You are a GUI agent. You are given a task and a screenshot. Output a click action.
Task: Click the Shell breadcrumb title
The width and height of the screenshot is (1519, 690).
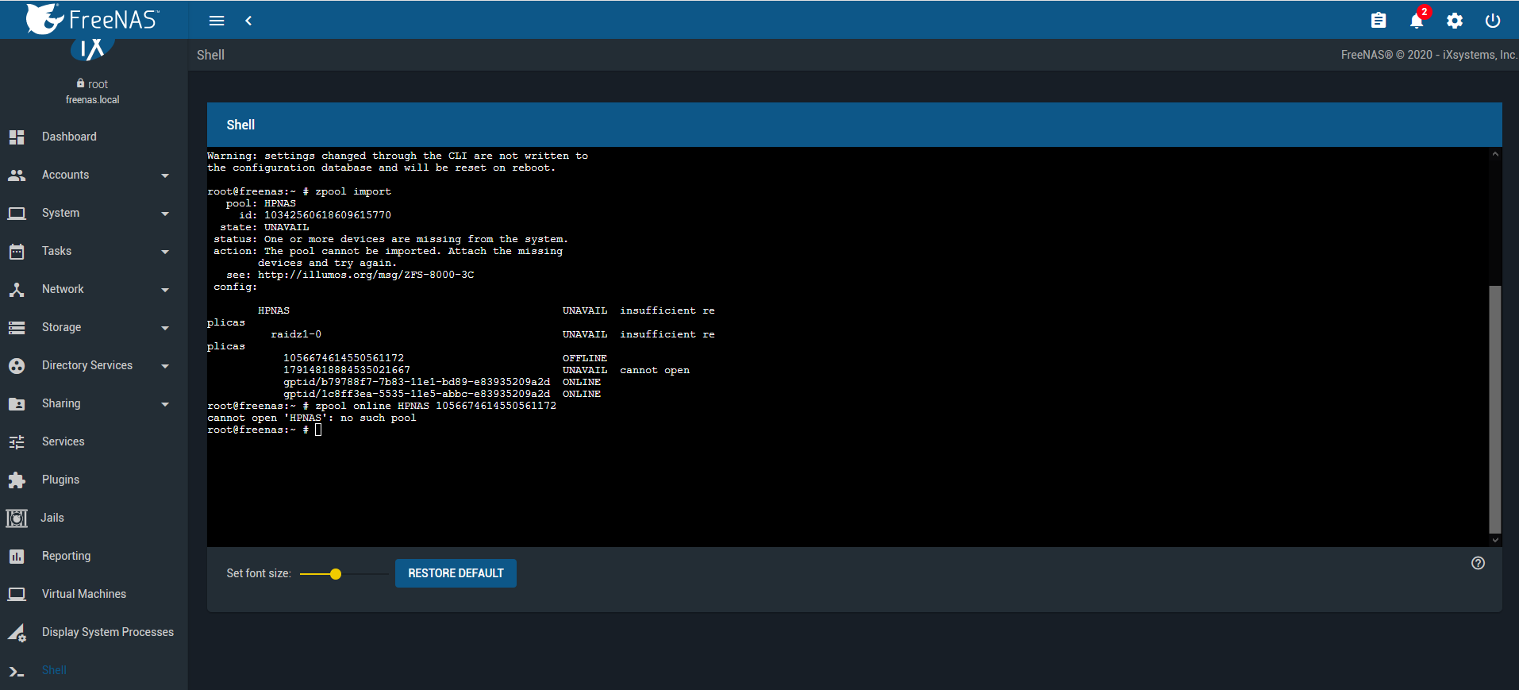point(210,55)
